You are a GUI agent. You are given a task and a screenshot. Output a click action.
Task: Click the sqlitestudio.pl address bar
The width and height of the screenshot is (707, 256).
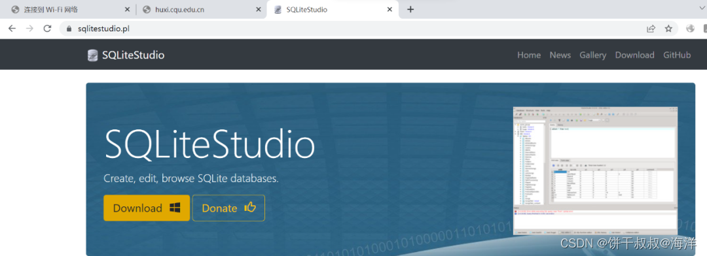pos(352,29)
